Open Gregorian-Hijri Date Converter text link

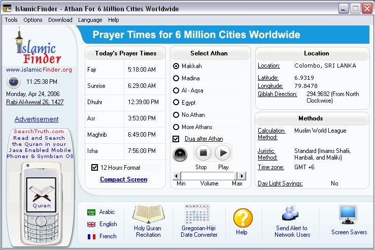(x=199, y=231)
